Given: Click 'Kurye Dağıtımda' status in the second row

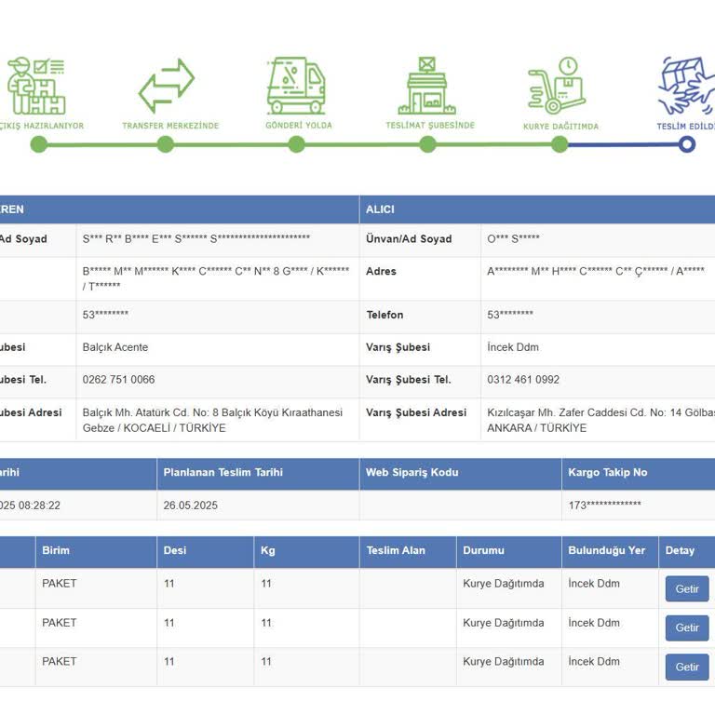Looking at the screenshot, I should 503,623.
